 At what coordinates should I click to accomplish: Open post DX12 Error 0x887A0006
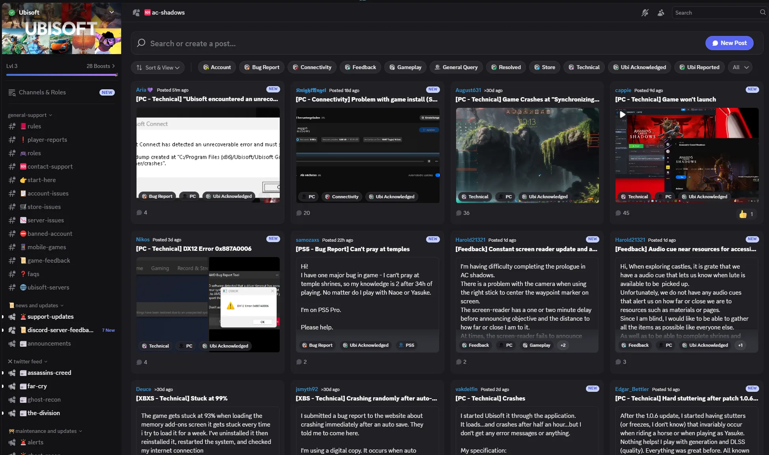(x=194, y=249)
